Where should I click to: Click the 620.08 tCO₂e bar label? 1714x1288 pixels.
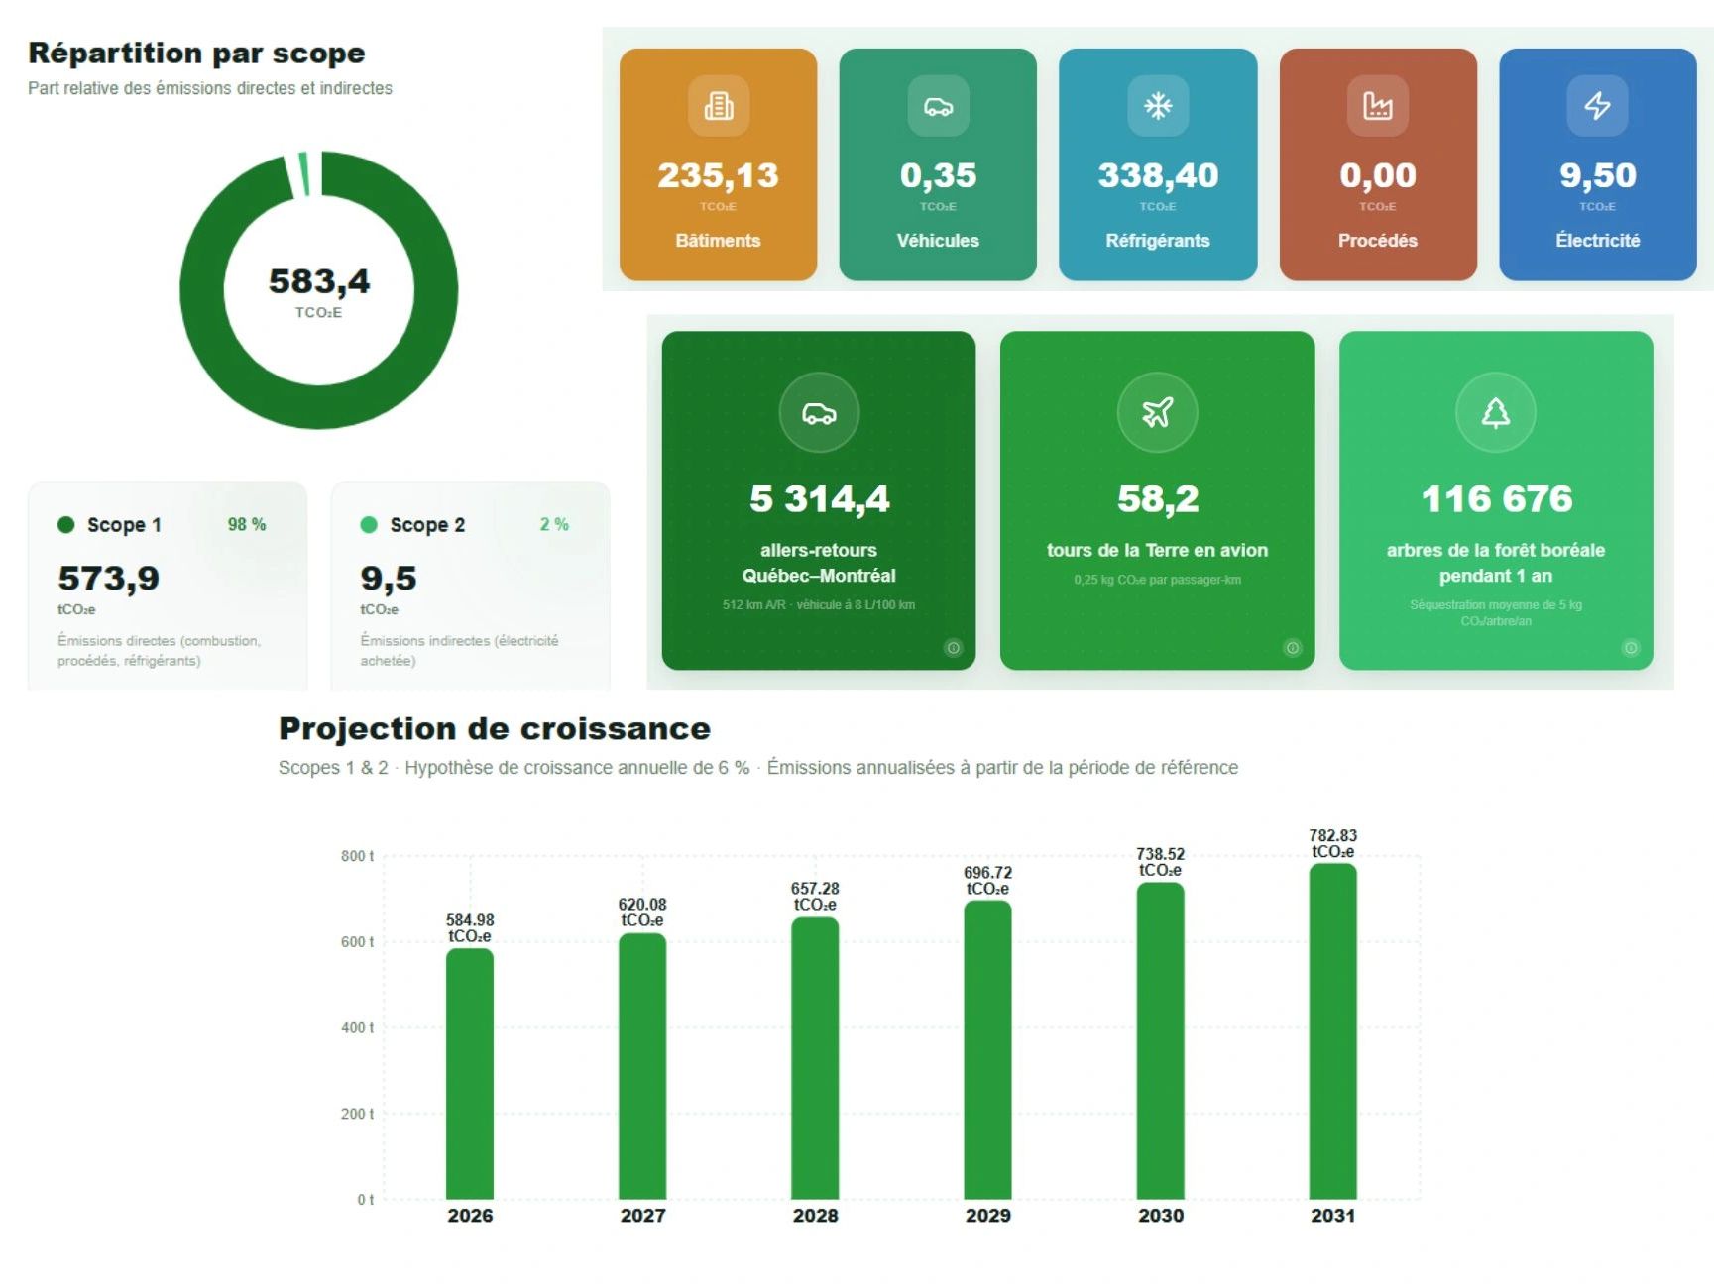642,912
